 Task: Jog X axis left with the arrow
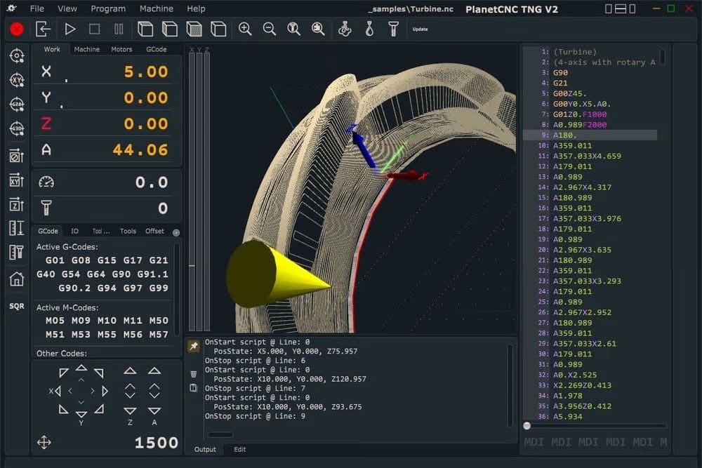pos(58,391)
